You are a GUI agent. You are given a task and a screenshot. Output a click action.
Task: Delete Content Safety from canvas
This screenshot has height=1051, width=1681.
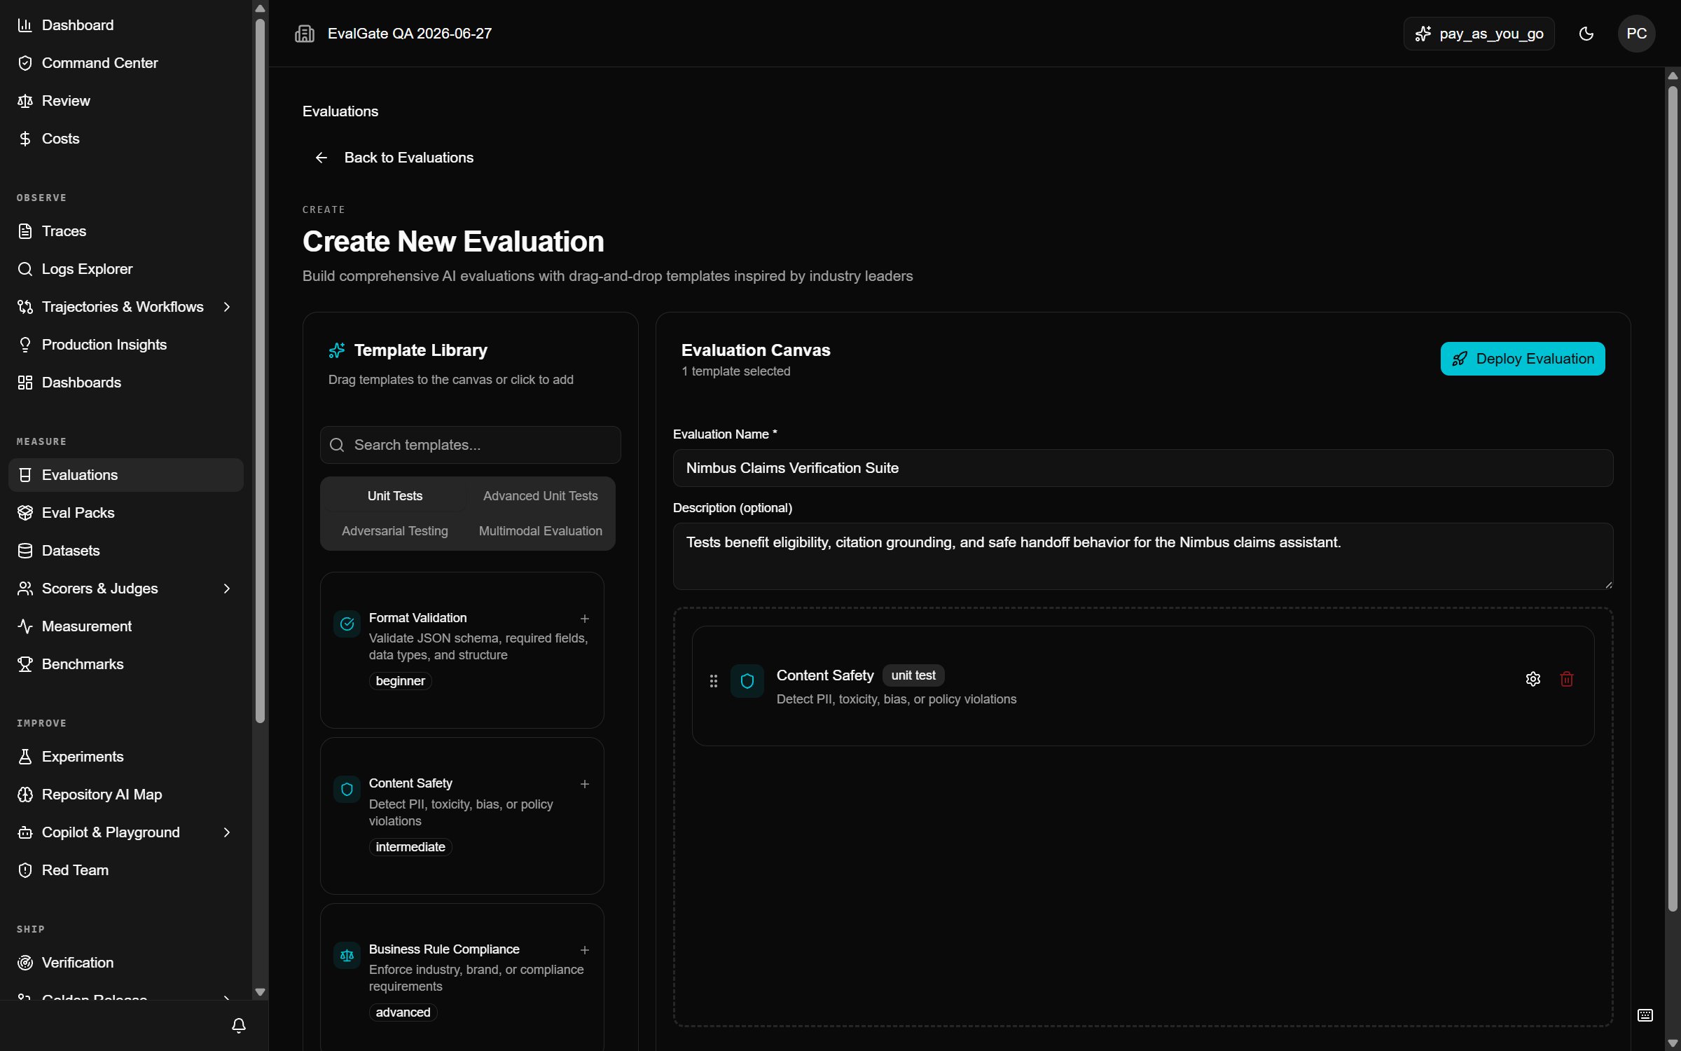1567,679
